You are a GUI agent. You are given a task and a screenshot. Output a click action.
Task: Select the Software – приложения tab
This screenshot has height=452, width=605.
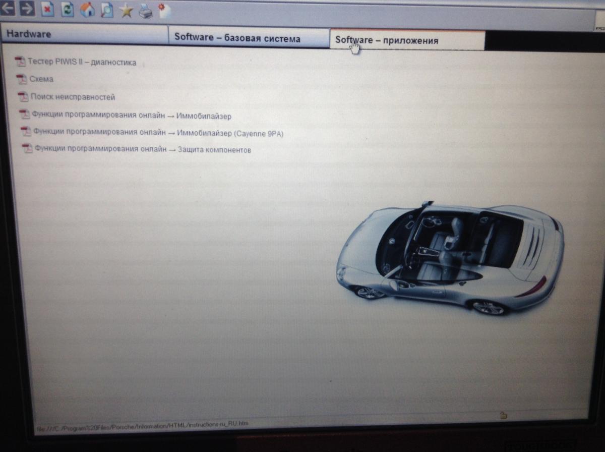coord(407,40)
